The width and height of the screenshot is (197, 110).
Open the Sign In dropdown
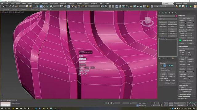[168, 3]
